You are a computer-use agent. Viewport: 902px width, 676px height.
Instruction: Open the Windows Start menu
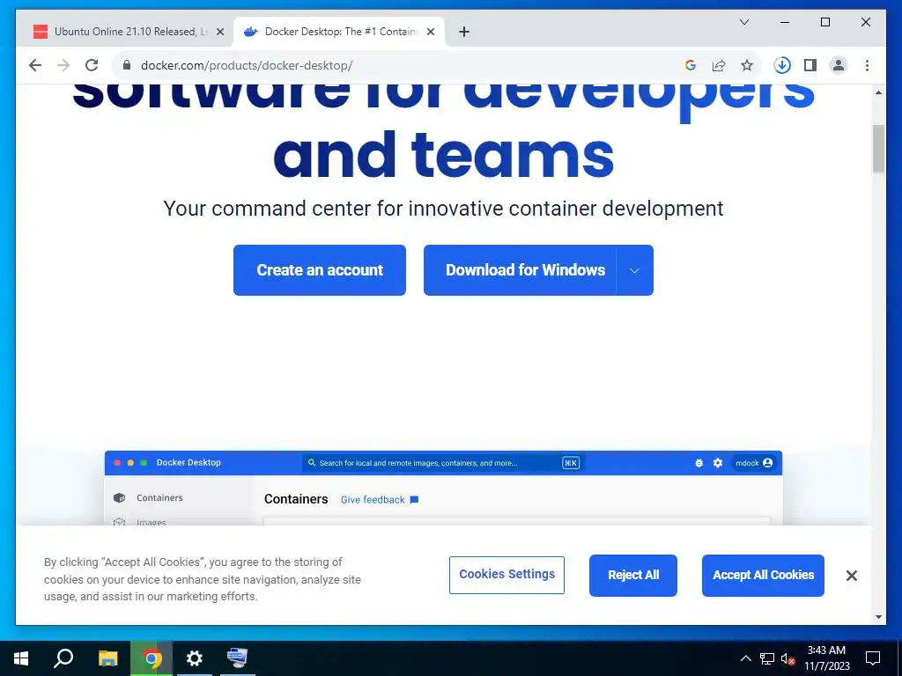point(21,658)
